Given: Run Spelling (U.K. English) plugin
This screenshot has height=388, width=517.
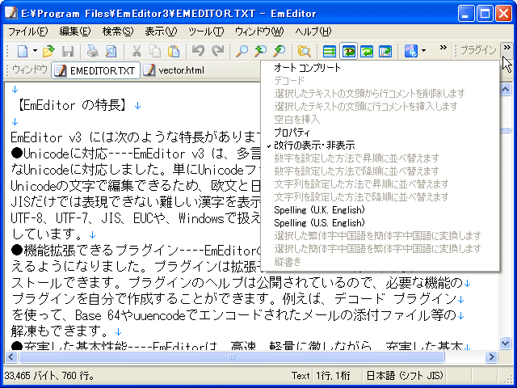Looking at the screenshot, I should pyautogui.click(x=380, y=210).
